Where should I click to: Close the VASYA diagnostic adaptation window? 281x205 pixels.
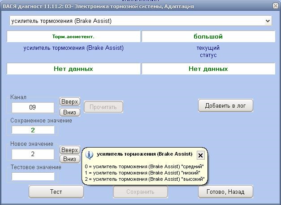pos(275,6)
